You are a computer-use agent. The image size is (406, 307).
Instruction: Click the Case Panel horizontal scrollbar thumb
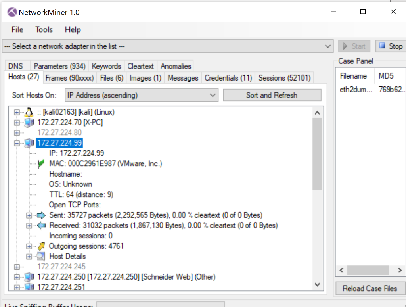368,270
